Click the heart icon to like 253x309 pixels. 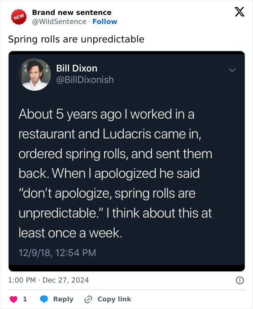click(x=13, y=299)
